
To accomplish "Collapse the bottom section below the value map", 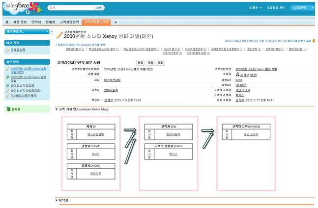I will (57, 200).
